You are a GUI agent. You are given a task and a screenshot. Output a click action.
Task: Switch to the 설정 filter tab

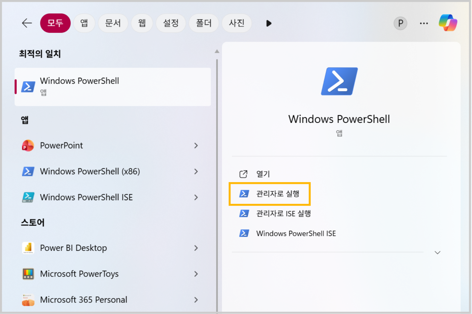[x=171, y=23]
